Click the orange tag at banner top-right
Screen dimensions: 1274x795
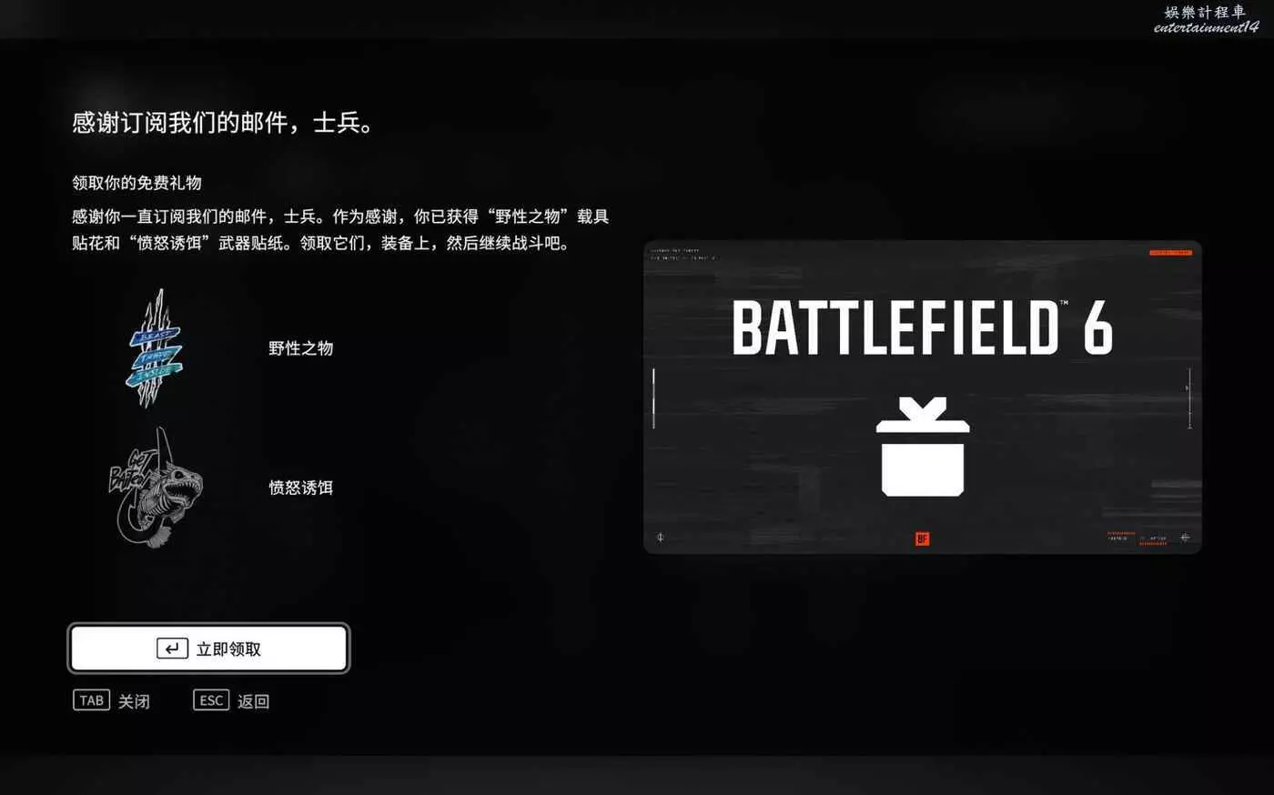click(1170, 253)
